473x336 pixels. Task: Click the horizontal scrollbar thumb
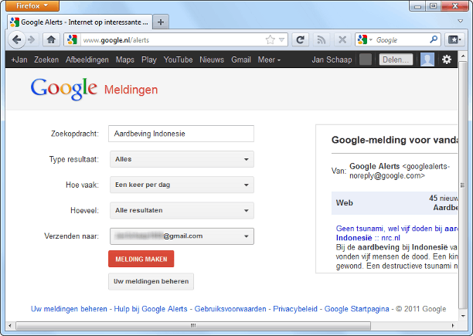tap(193, 325)
